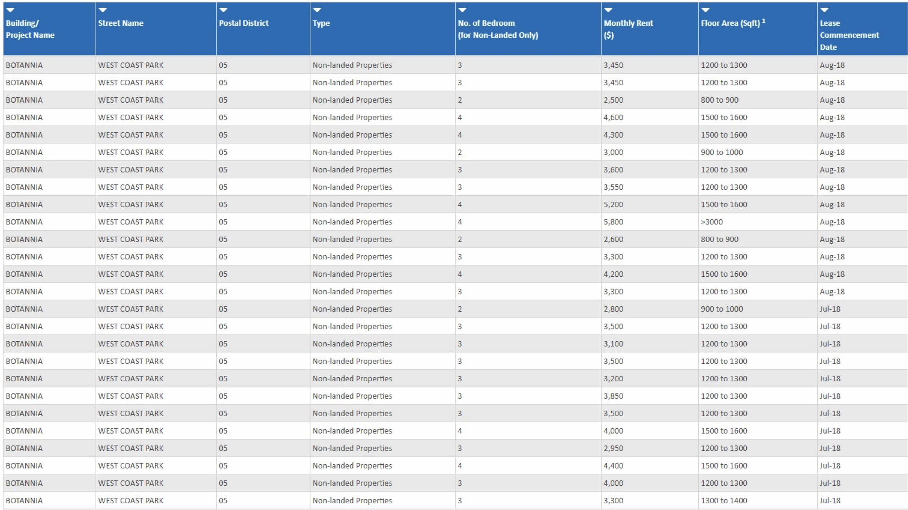The height and width of the screenshot is (510, 908).
Task: Open the Street Name column dropdown arrow
Action: coord(103,10)
